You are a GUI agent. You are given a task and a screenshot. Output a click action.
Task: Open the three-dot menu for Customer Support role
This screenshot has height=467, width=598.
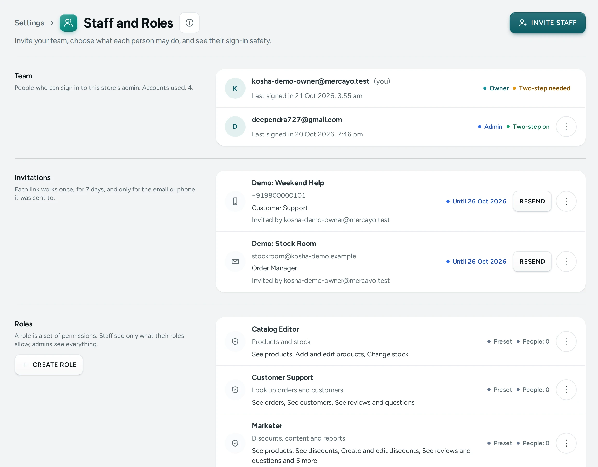point(566,389)
